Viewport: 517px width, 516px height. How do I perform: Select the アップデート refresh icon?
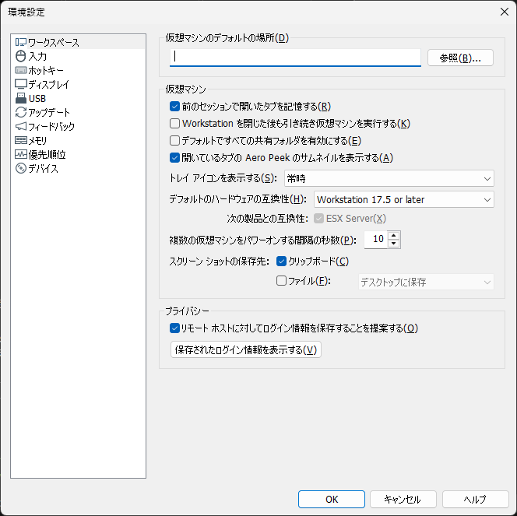pos(21,112)
